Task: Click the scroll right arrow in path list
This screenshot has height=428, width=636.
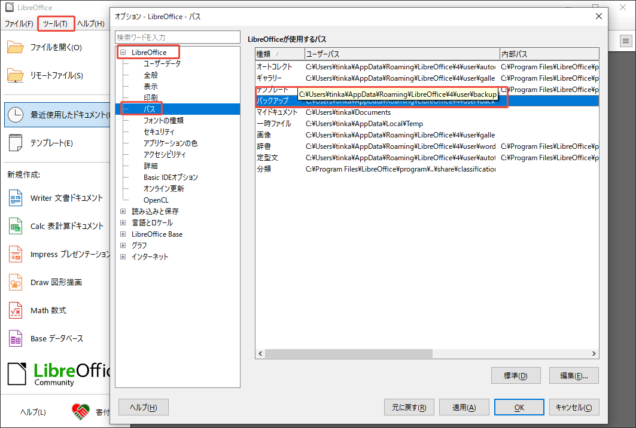Action: tap(594, 353)
